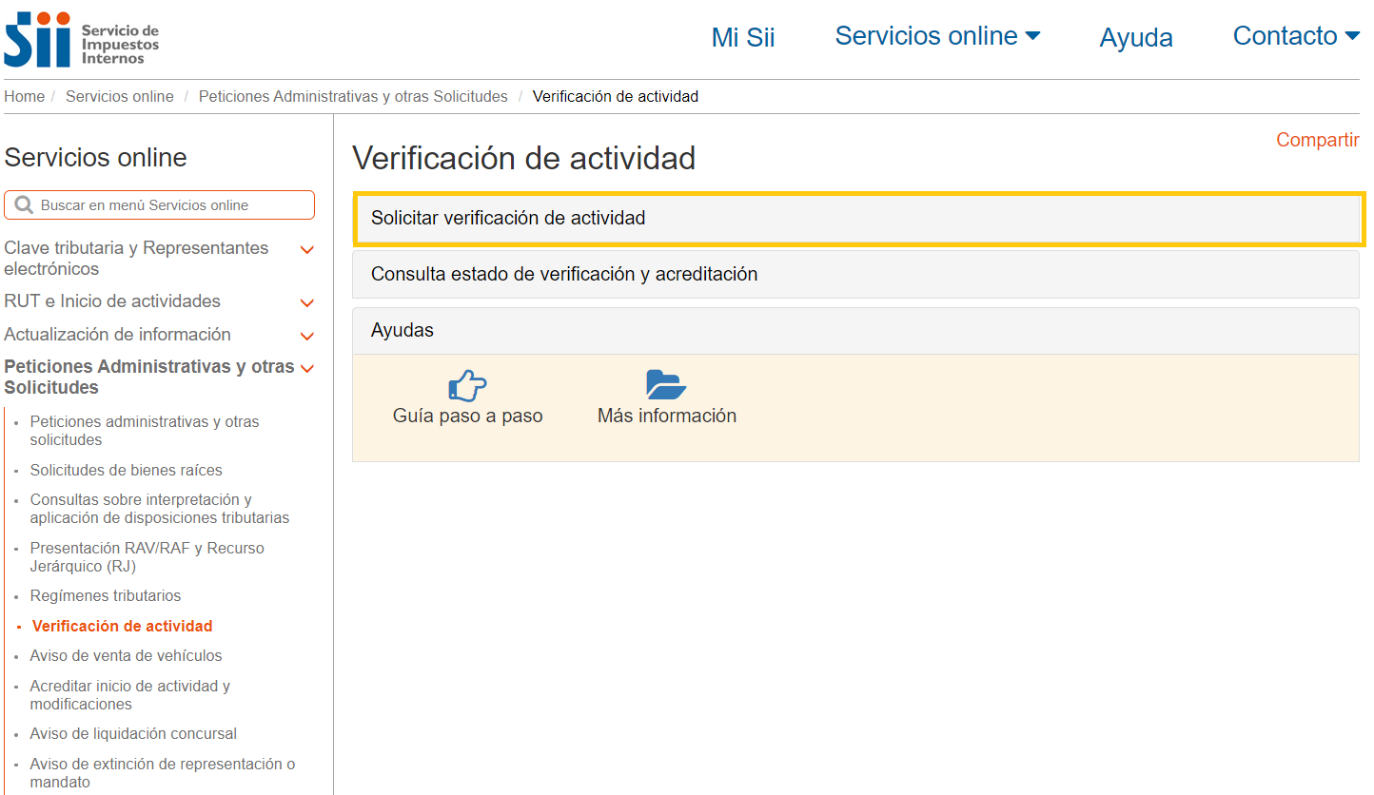Click the search magnifier icon in sidebar
This screenshot has width=1374, height=795.
[24, 204]
